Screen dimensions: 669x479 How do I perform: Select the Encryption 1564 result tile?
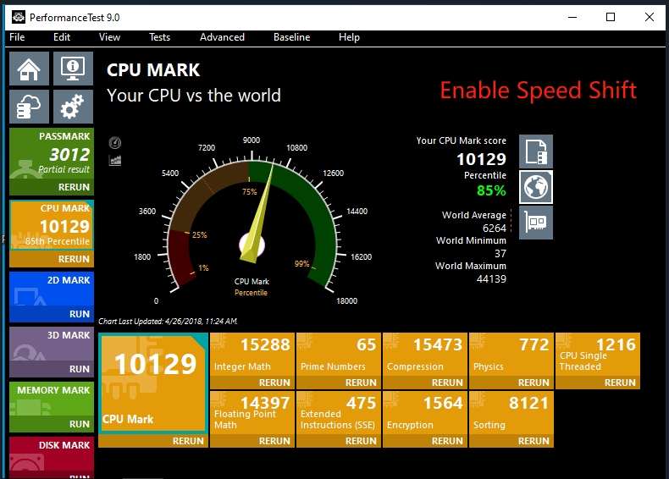point(425,413)
